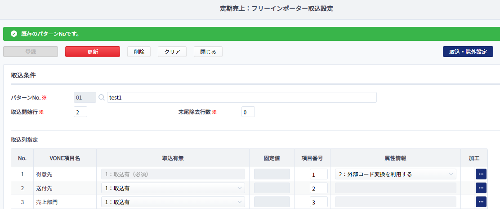Open the 加工 ellipsis button for 得意先 row
Image resolution: width=500 pixels, height=209 pixels.
click(x=481, y=174)
